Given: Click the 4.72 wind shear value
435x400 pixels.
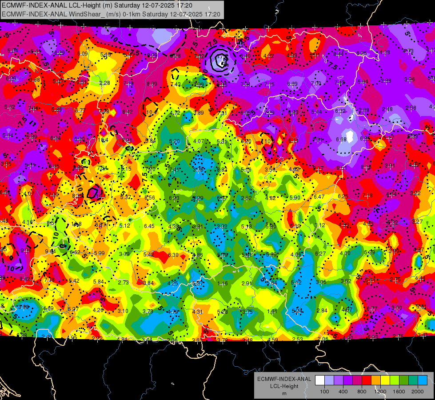Looking at the screenshot, I should 175,113.
